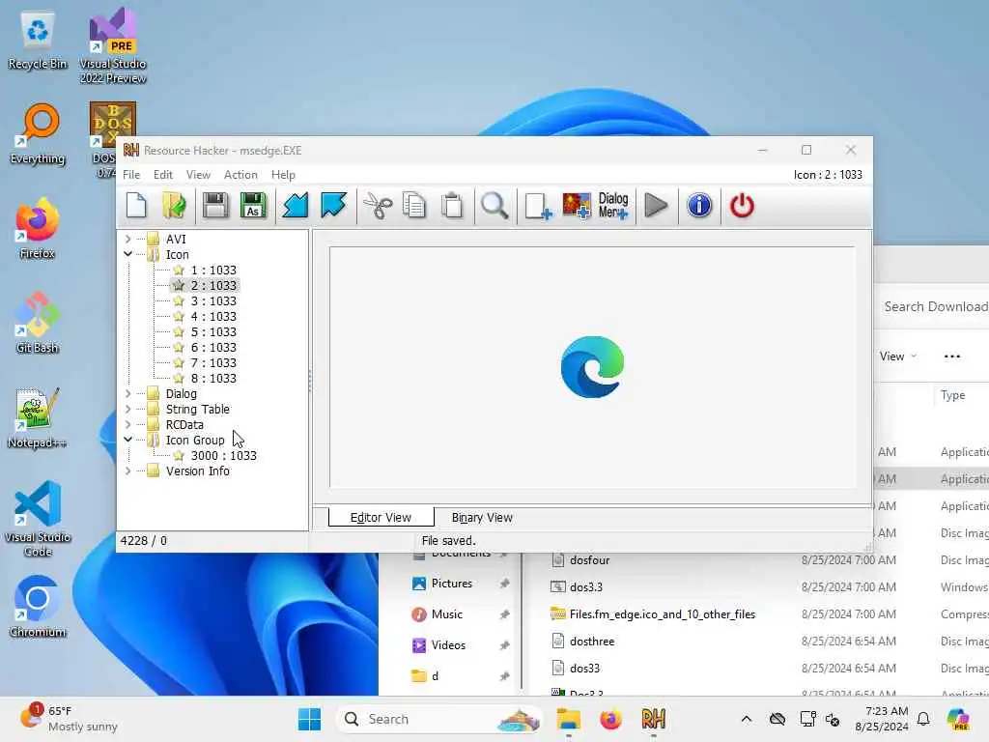Open the View menu in Resource Hacker
989x742 pixels.
(198, 175)
